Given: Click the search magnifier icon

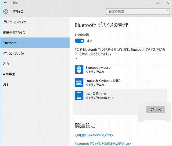Looking at the screenshot, I should [167, 12].
